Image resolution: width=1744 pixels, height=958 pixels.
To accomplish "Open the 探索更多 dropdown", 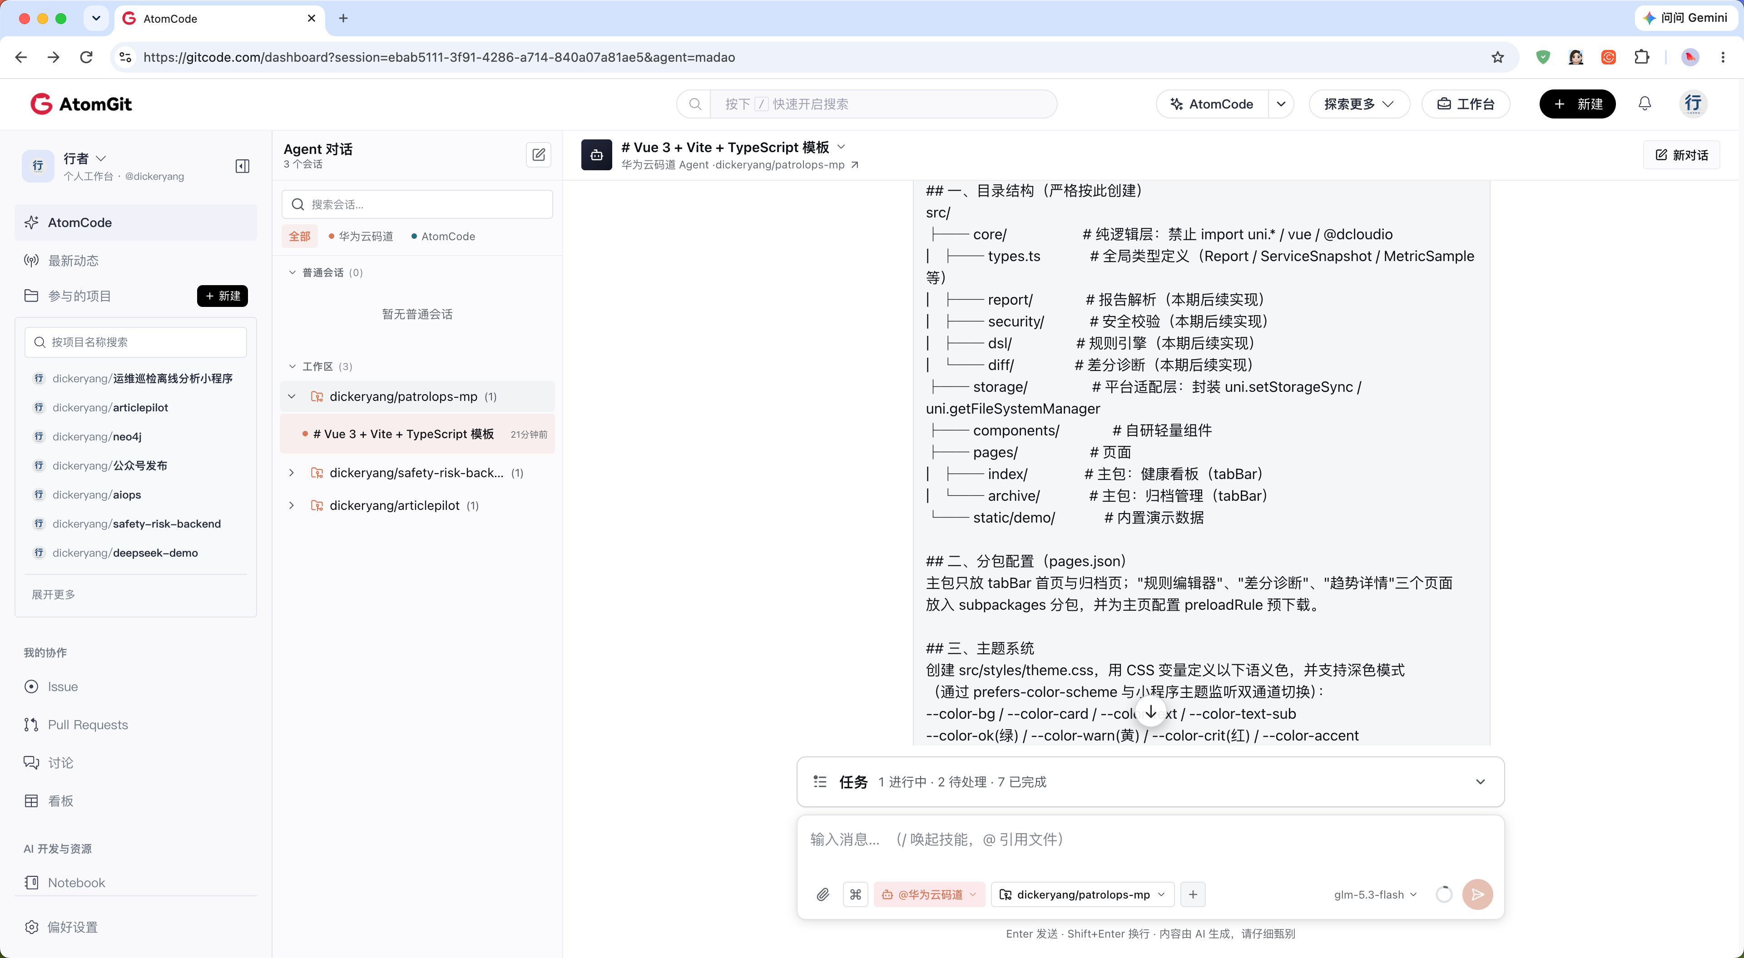I will coord(1359,104).
